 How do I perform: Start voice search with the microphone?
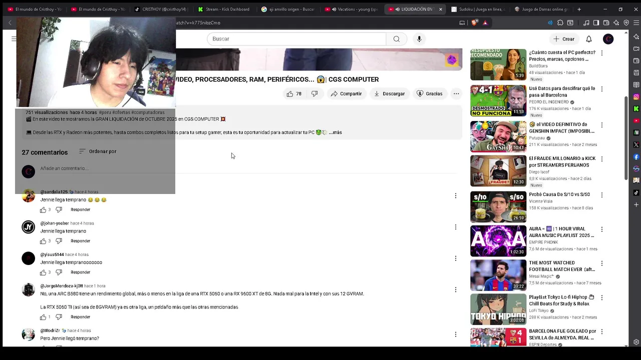(x=419, y=39)
